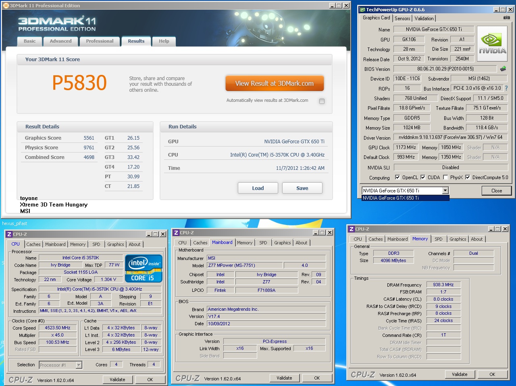
Task: Click the Memory Size 4096 MBytes value
Action: coord(393,260)
